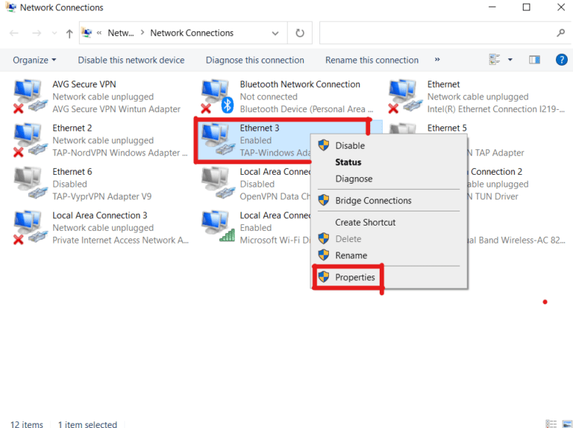The height and width of the screenshot is (428, 573).
Task: Open more view options dropdown arrow
Action: tap(510, 60)
